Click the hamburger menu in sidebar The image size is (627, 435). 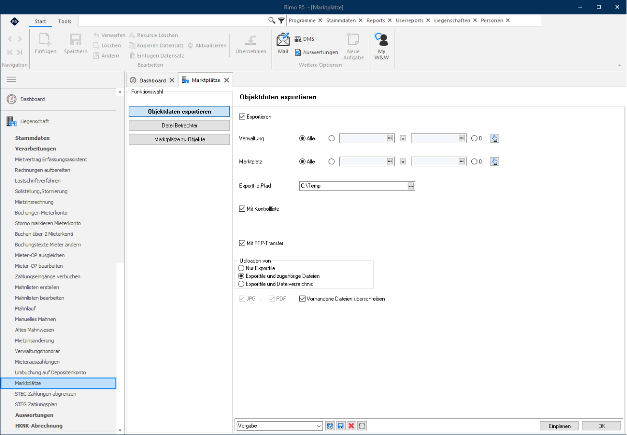(11, 80)
